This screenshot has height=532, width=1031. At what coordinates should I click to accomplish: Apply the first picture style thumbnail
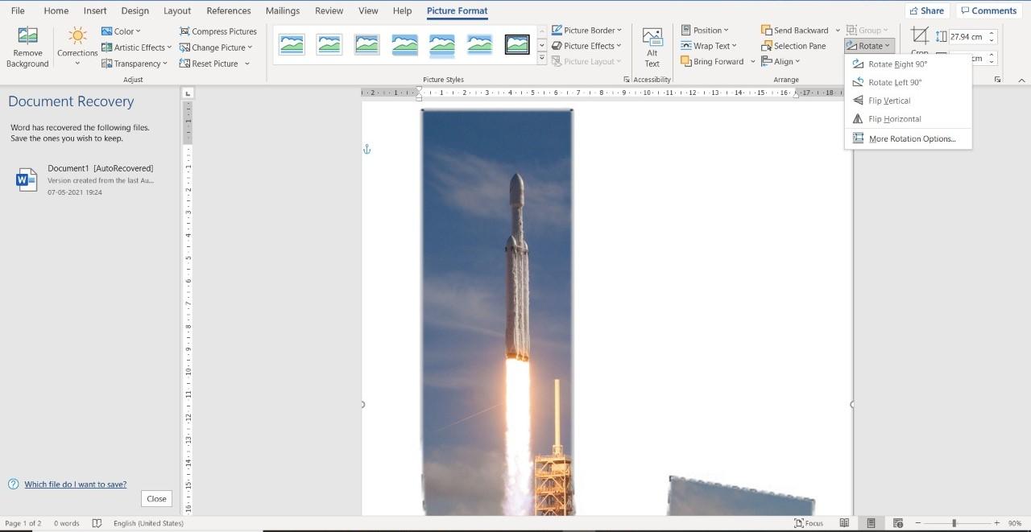click(x=292, y=44)
